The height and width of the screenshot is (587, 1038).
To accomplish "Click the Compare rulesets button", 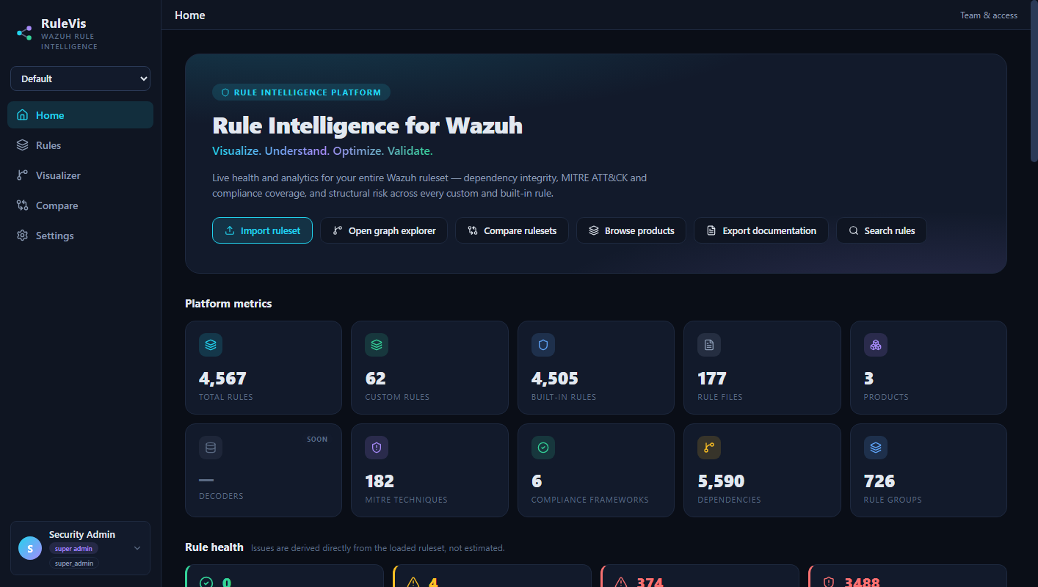I will (x=512, y=230).
